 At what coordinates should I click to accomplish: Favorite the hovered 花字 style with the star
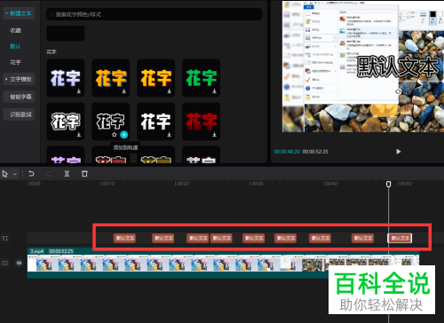point(115,135)
